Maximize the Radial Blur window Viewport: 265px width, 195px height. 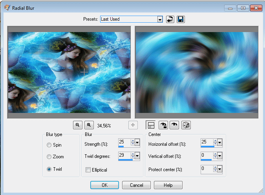(x=243, y=8)
